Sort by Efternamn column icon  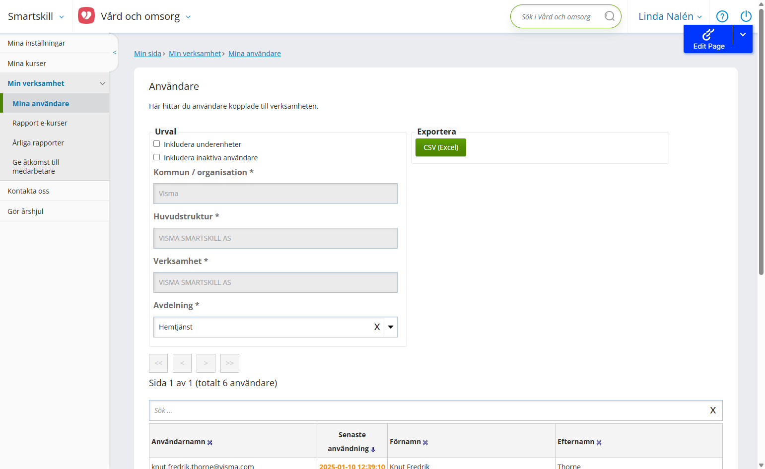(x=599, y=442)
